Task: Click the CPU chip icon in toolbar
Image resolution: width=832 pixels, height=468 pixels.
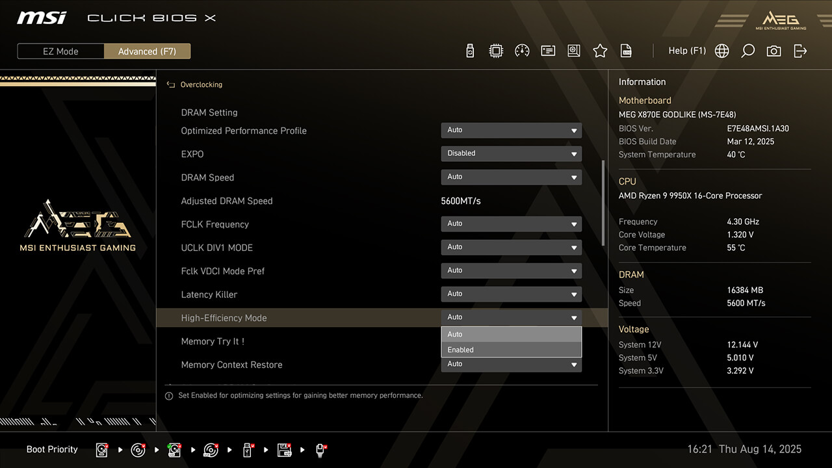Action: coord(496,51)
